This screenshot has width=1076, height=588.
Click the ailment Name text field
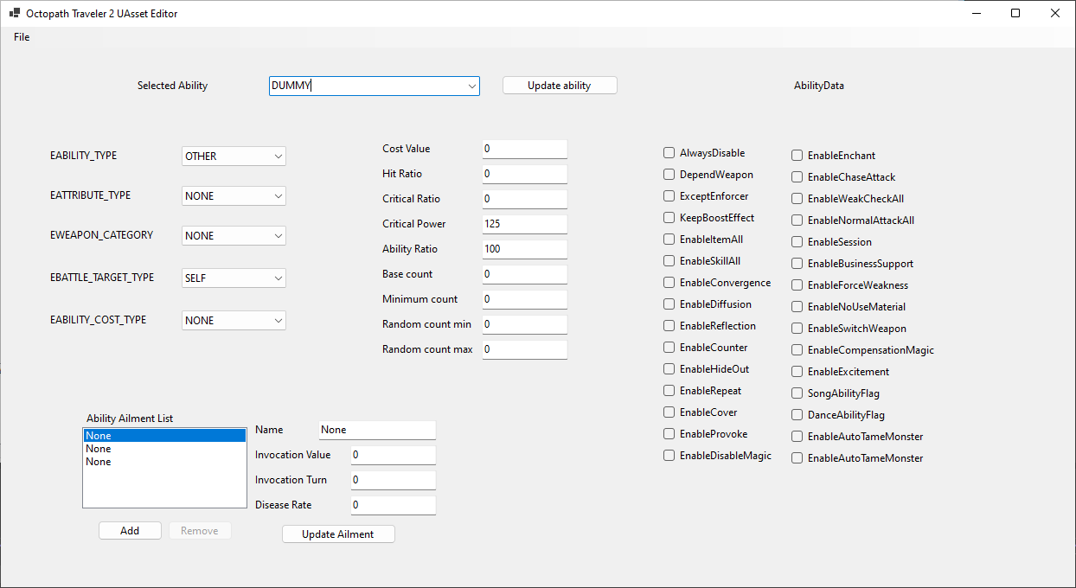tap(377, 430)
